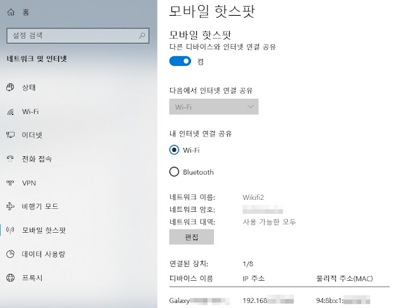The width and height of the screenshot is (405, 308).
Task: Click the 물리적 주소(MAC) column header
Action: coord(344,278)
